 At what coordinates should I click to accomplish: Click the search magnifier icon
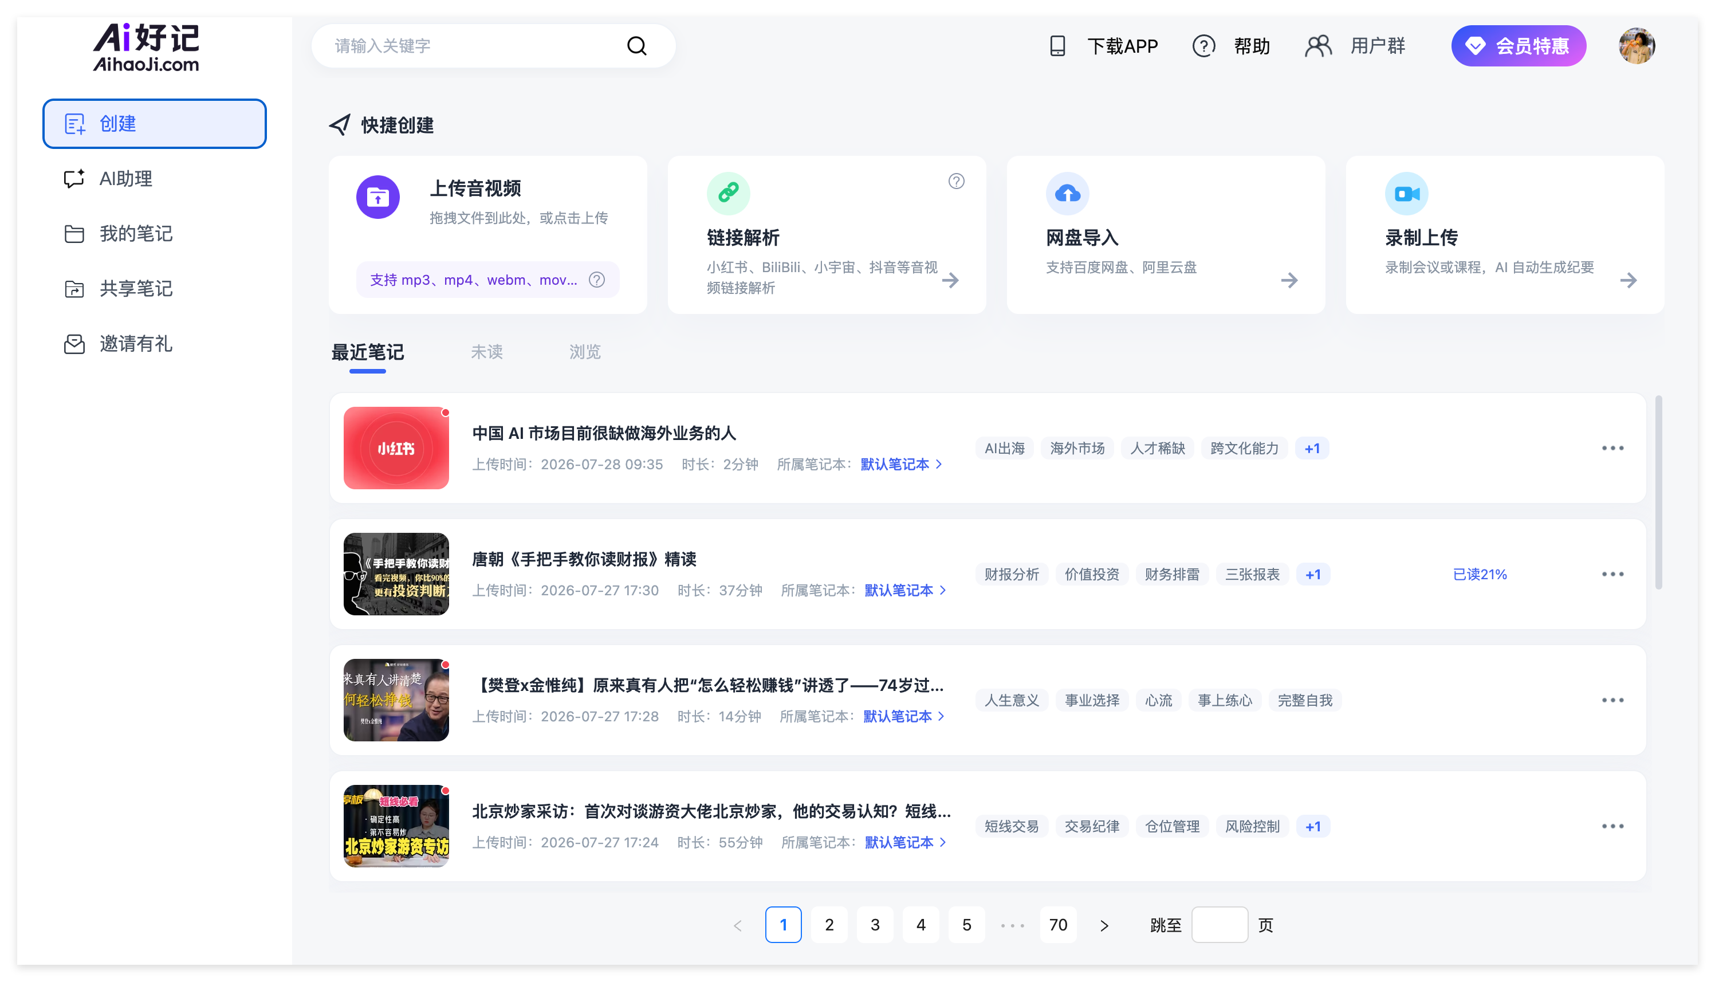[636, 46]
